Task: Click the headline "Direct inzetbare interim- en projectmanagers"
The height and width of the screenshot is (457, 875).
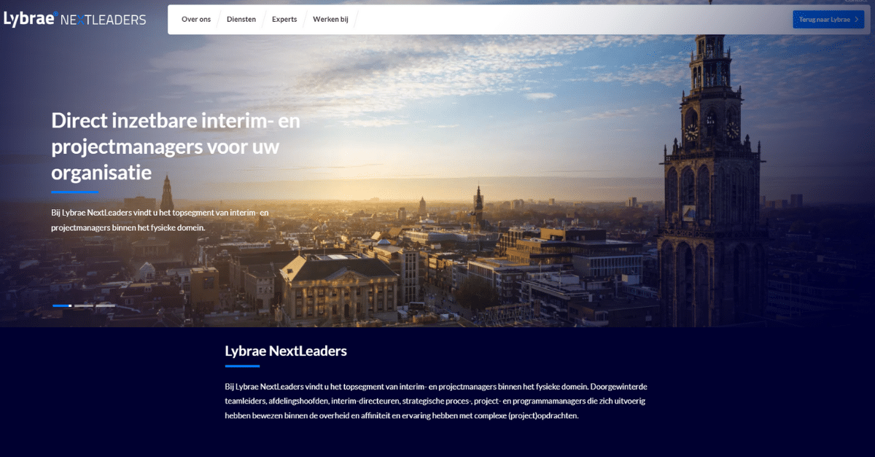Action: pos(176,147)
